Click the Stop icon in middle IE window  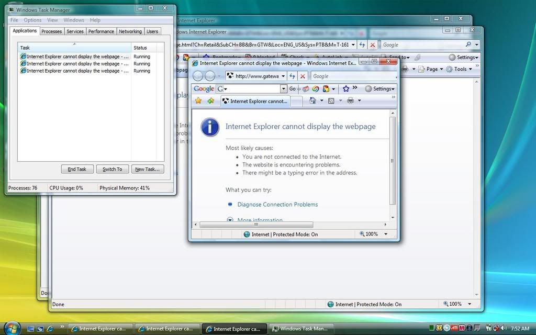373,45
